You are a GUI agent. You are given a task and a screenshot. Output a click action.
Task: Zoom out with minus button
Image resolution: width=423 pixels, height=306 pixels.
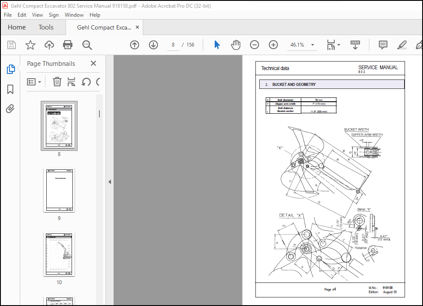254,45
